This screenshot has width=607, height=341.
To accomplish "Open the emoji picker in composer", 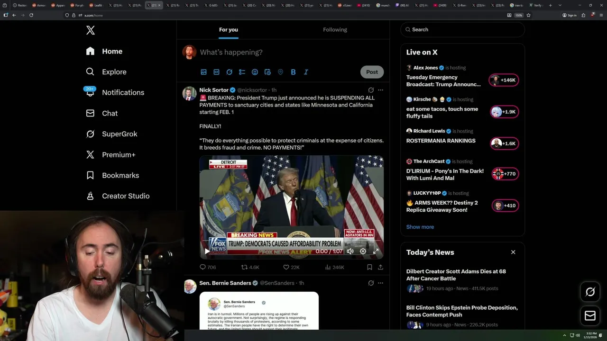I will pyautogui.click(x=255, y=72).
